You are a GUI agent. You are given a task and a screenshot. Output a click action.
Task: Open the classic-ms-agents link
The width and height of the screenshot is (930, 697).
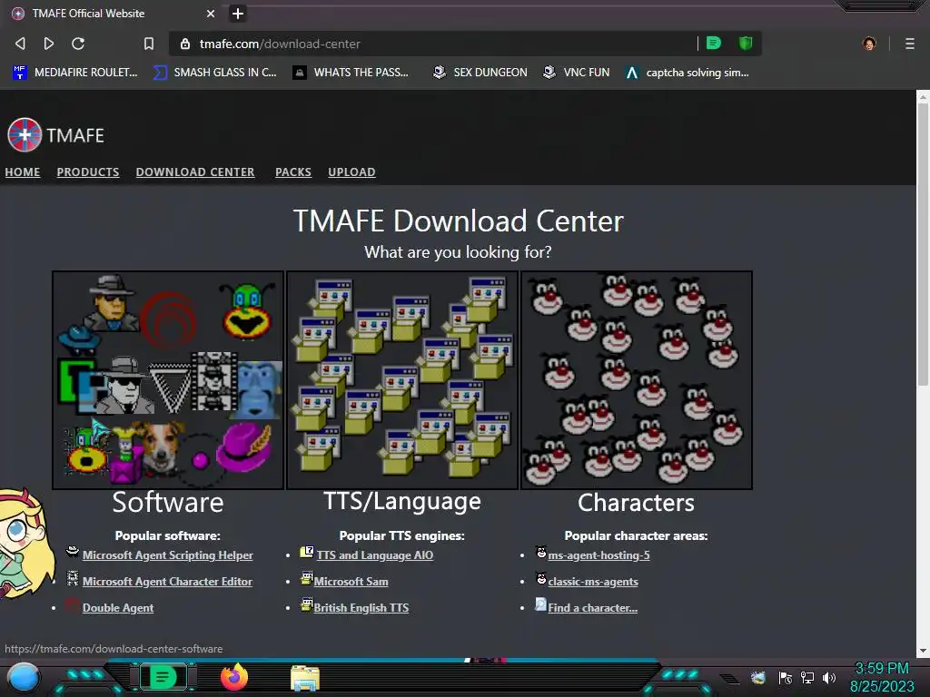pos(593,582)
